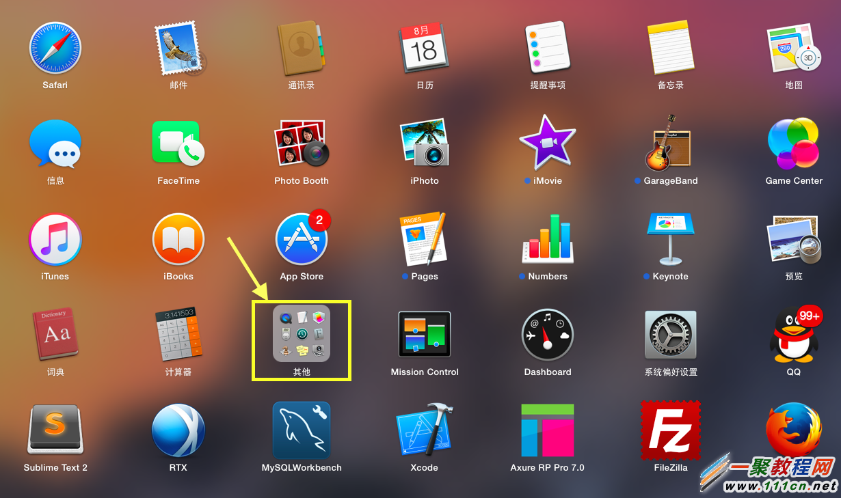Open MySQLWorkbench
841x498 pixels.
(302, 430)
